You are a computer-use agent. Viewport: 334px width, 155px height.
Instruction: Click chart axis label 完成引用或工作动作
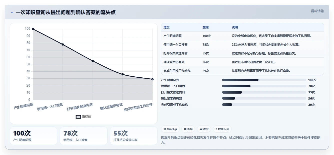tap(138, 107)
